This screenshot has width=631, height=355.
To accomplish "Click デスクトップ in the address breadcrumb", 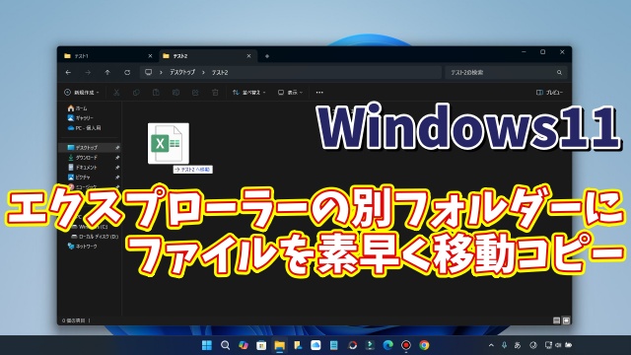I will coord(182,72).
